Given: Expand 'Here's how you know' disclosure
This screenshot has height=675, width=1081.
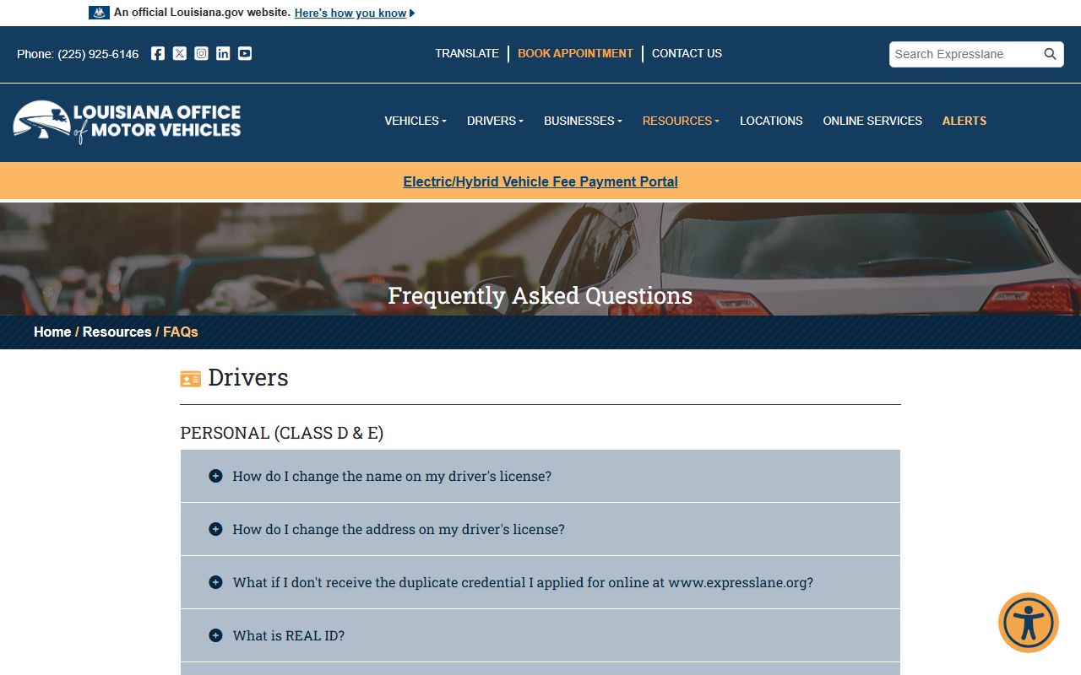Looking at the screenshot, I should (x=355, y=13).
